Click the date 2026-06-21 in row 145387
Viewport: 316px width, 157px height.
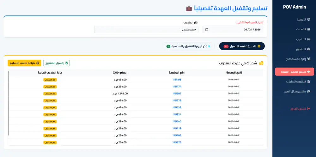pyautogui.click(x=234, y=94)
